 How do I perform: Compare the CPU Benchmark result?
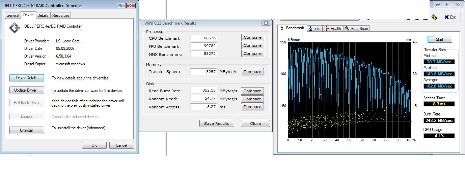(x=252, y=37)
